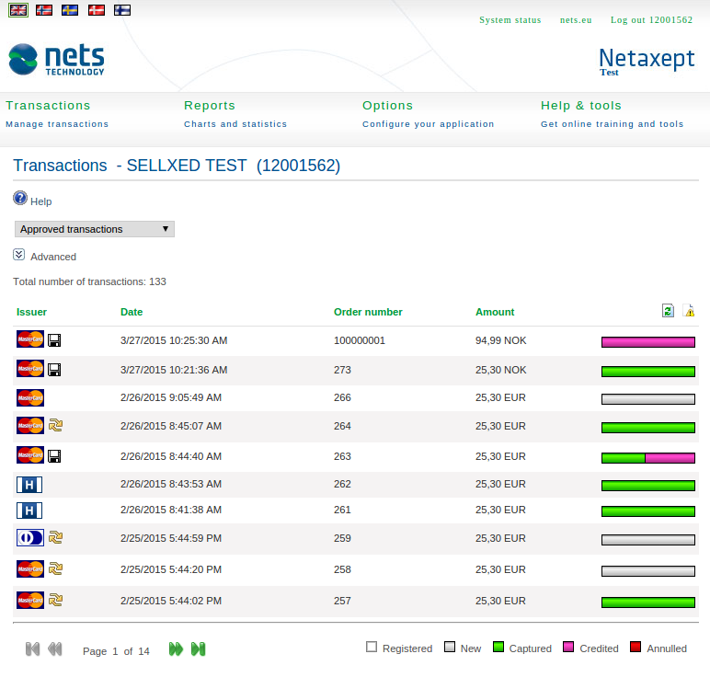Click order number 100000001
The image size is (710, 677).
tap(360, 340)
